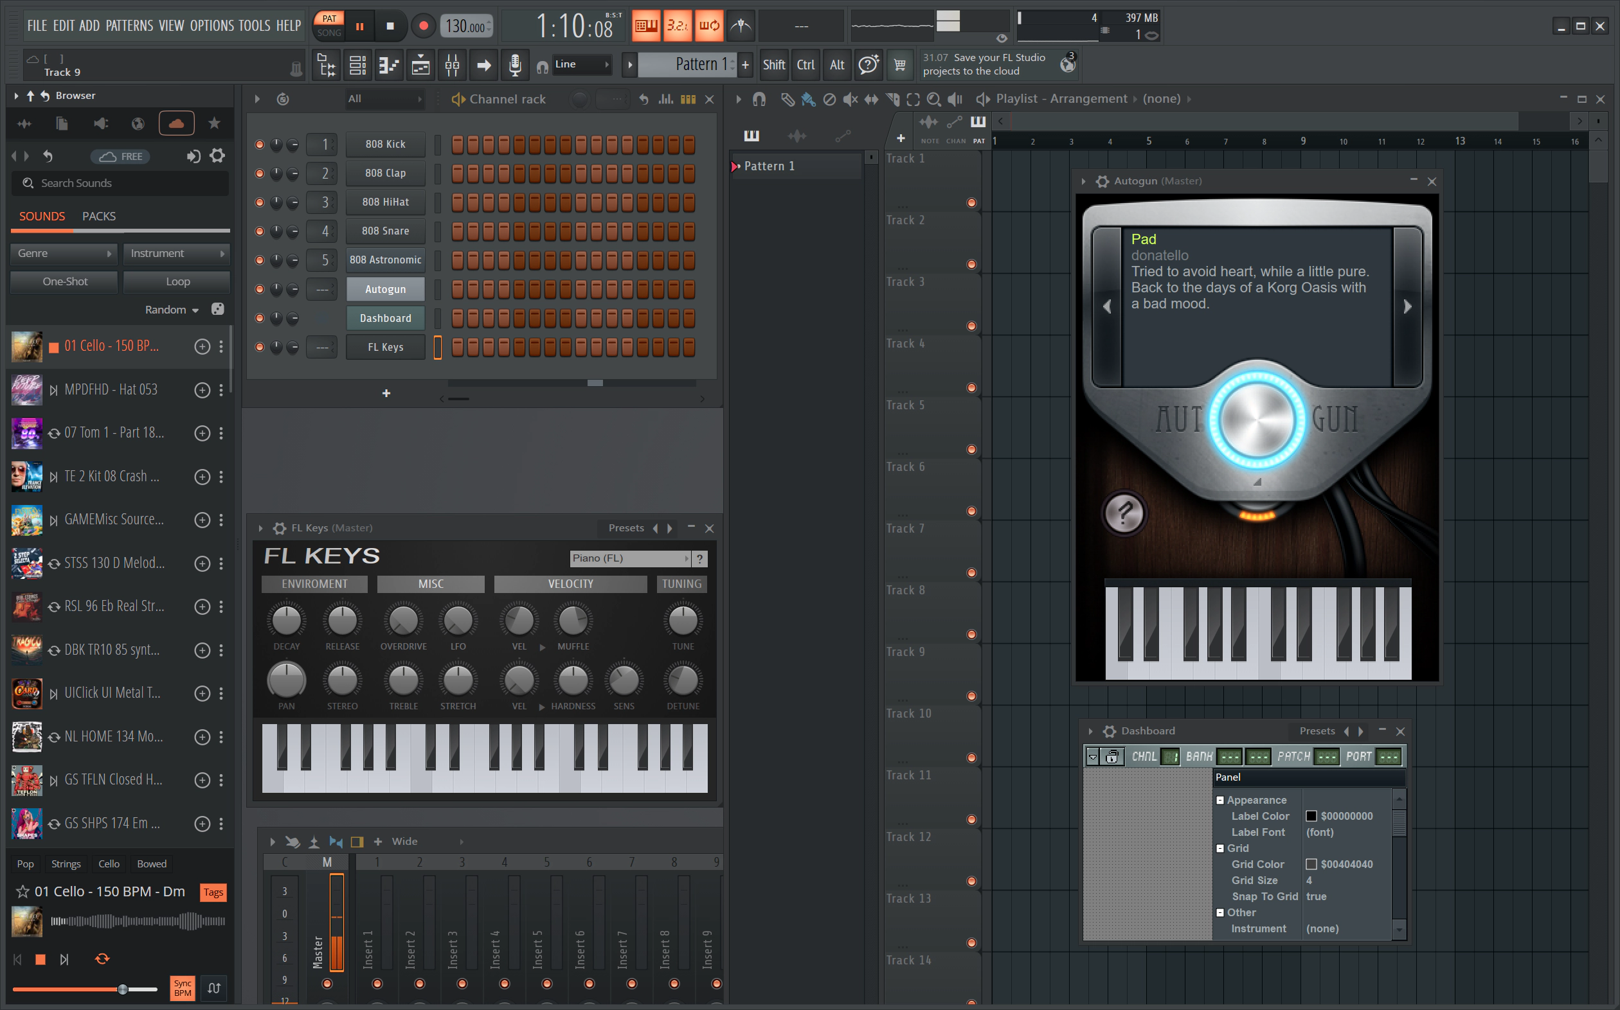Open the Random sort dropdown
1620x1010 pixels.
[x=172, y=310]
